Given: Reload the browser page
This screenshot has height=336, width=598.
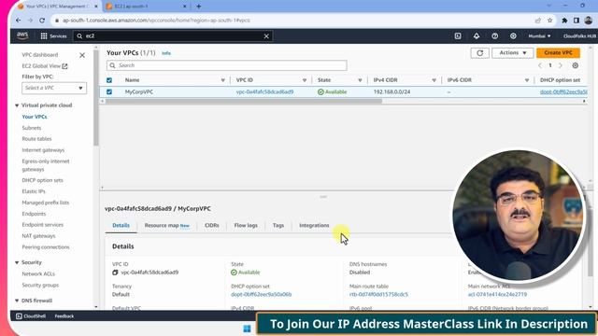Looking at the screenshot, I should click(42, 21).
